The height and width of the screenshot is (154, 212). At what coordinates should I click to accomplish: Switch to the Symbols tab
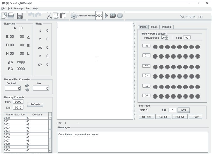[x=166, y=27]
